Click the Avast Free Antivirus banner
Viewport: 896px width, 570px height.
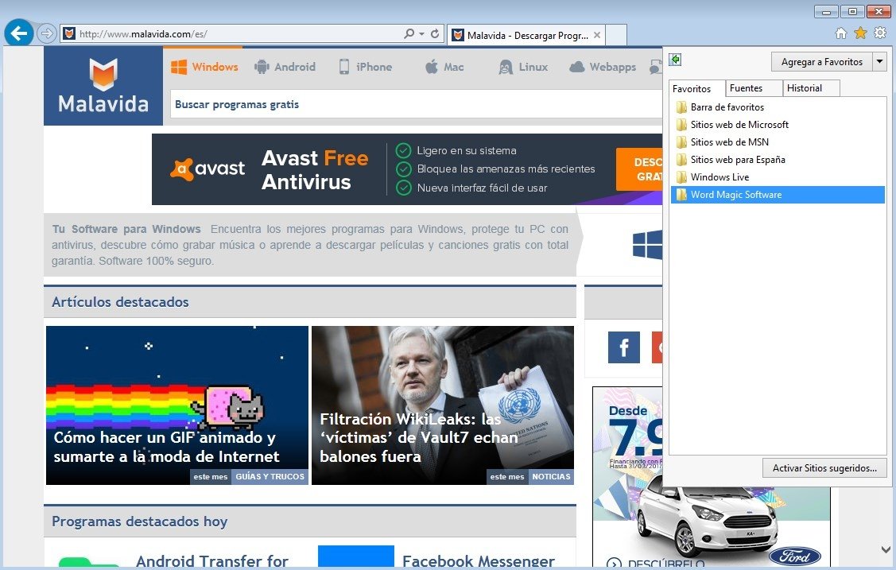(x=407, y=169)
